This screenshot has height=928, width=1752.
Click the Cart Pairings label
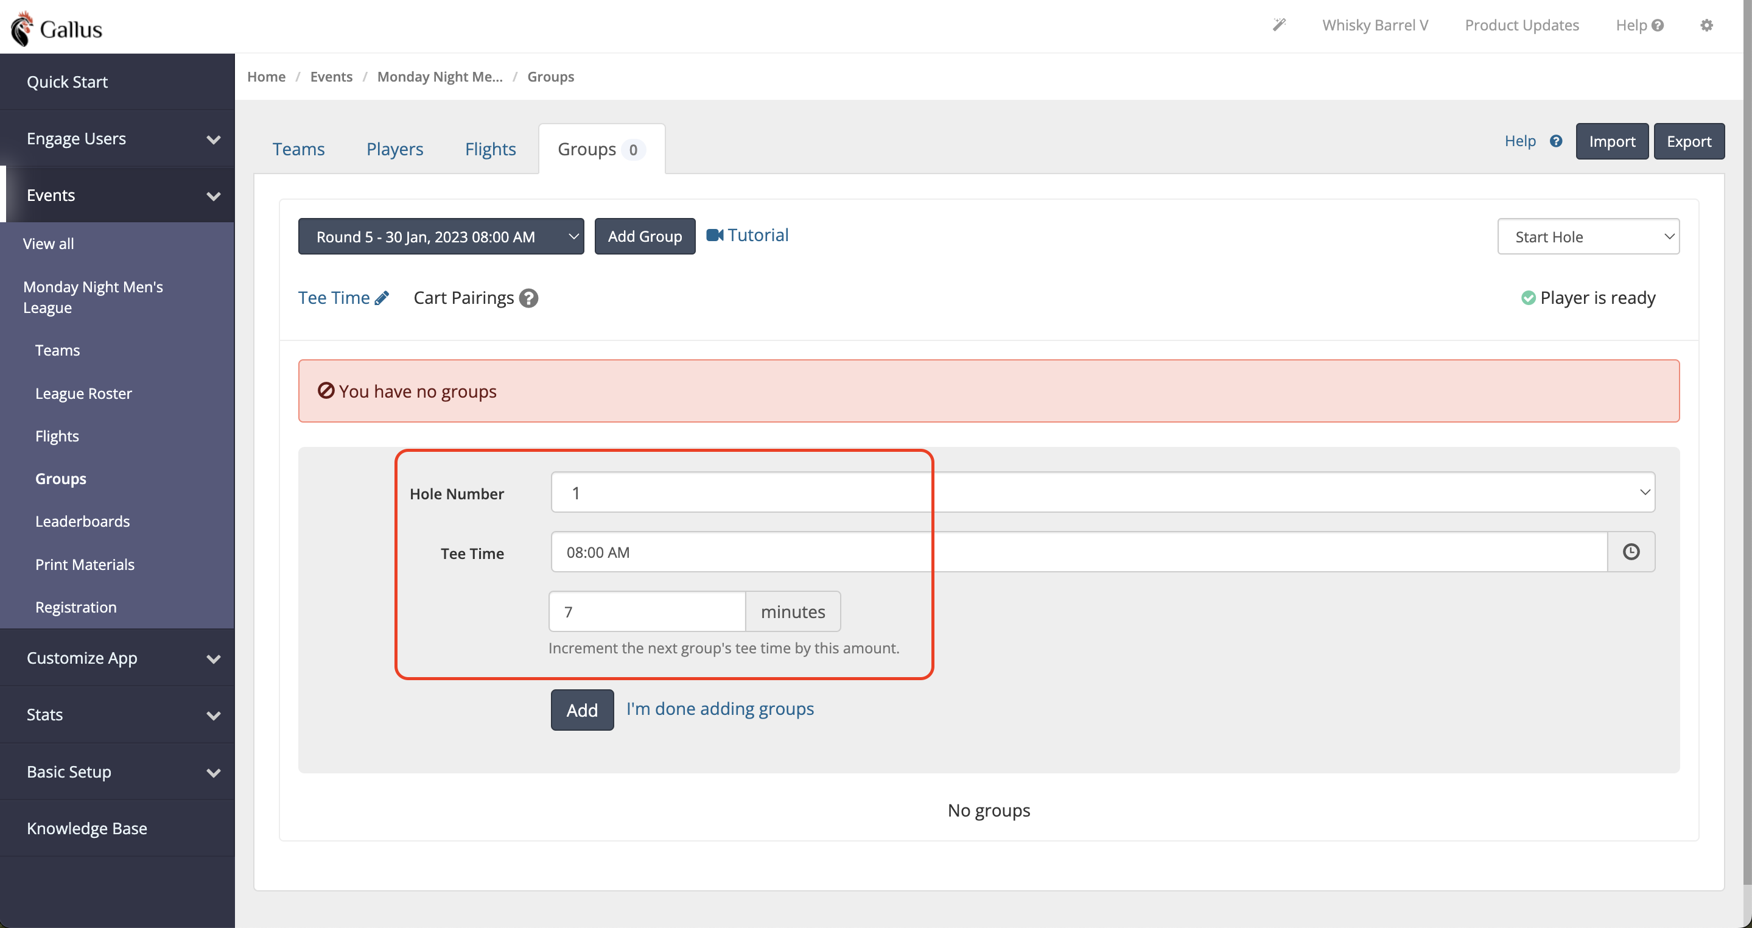(463, 298)
